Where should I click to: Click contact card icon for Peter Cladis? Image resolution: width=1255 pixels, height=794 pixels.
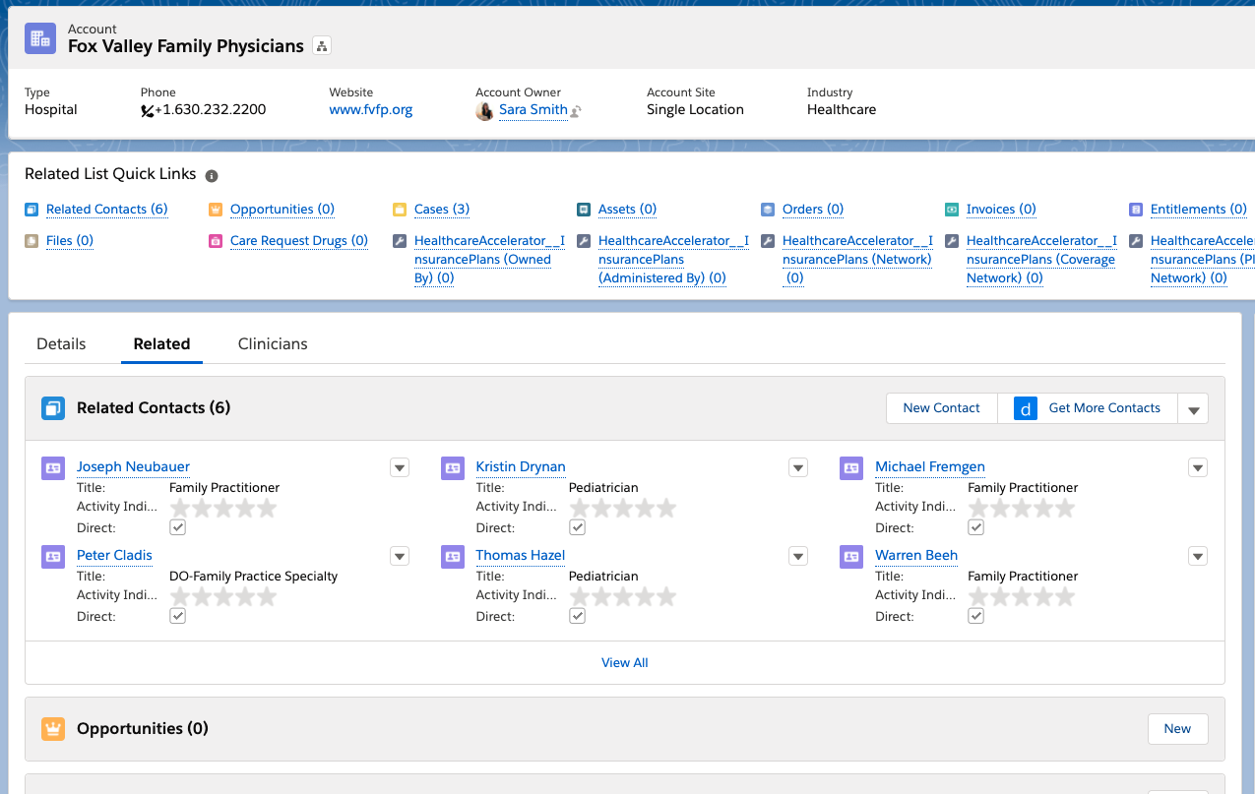pos(53,557)
